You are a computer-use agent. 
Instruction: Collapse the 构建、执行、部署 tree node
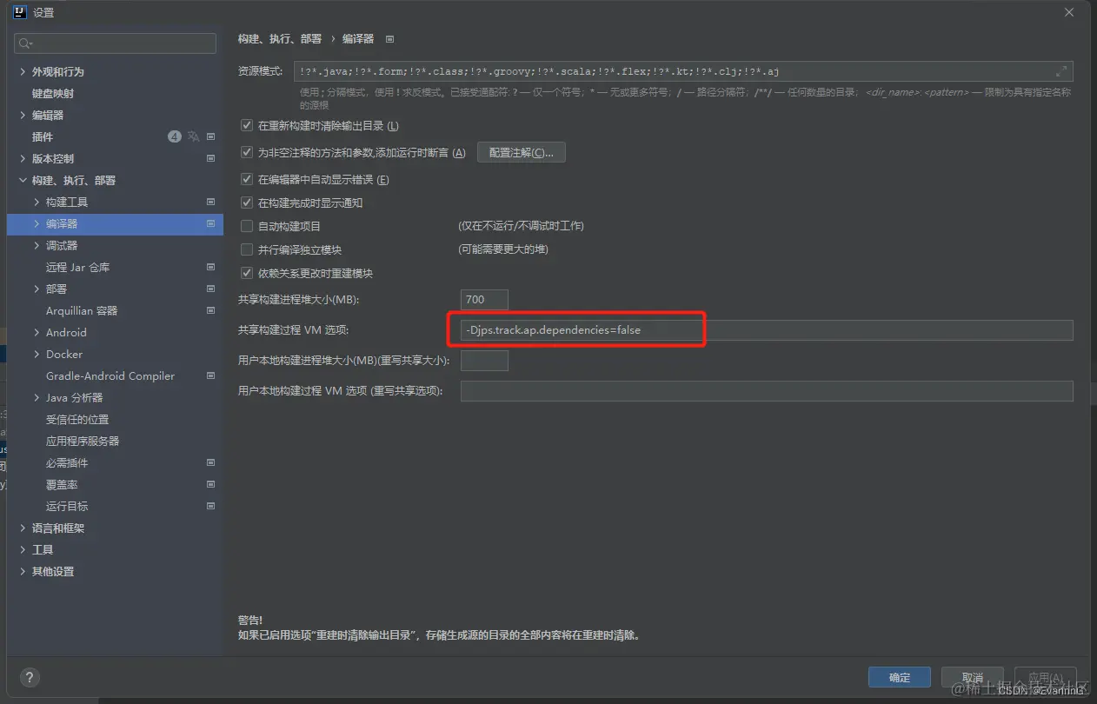pos(23,180)
